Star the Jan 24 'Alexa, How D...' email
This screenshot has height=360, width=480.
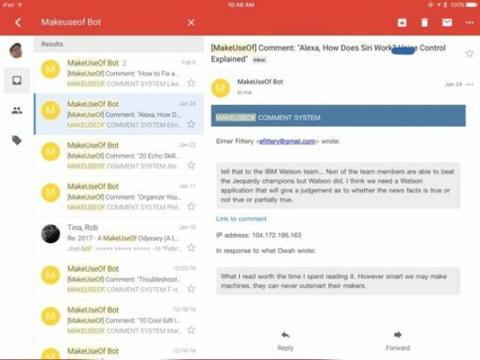click(191, 124)
